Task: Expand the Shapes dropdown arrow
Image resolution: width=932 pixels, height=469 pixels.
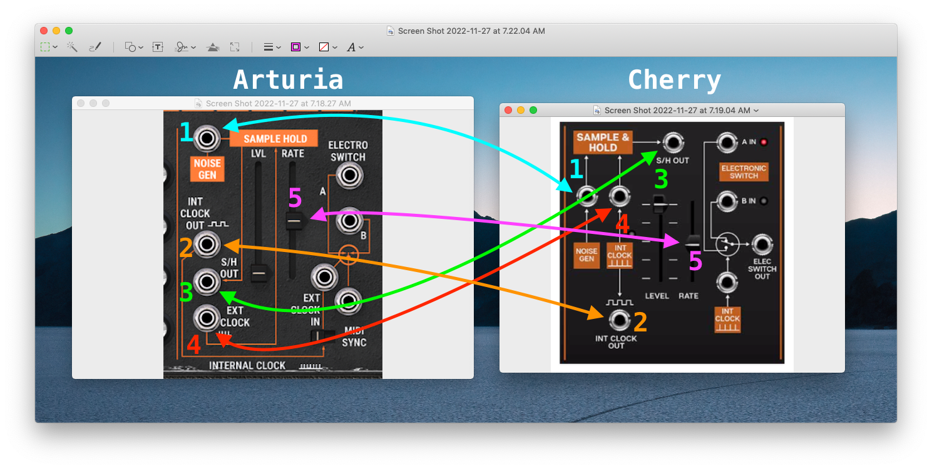Action: click(x=141, y=48)
